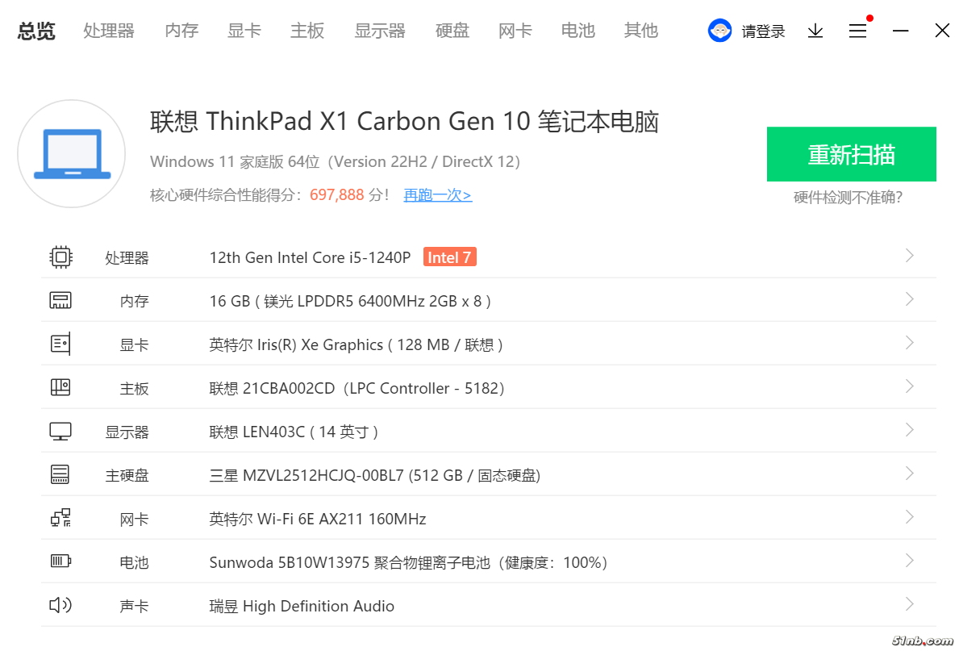Click the graphics card icon

click(60, 344)
